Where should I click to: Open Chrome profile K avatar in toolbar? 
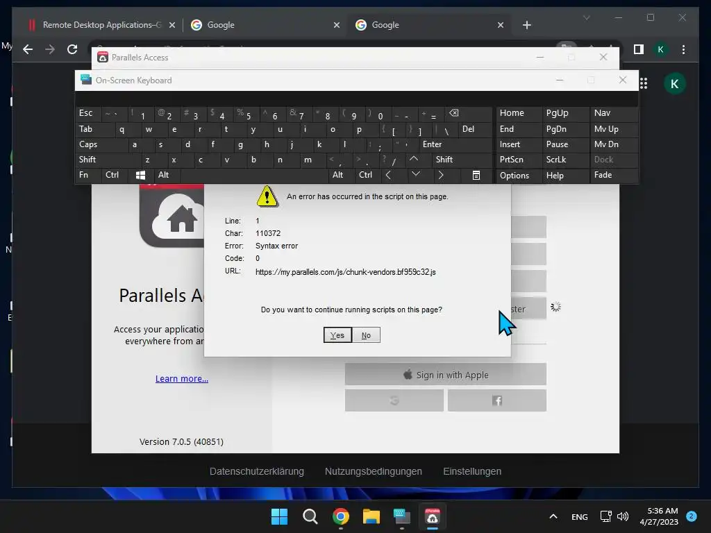[x=661, y=49]
